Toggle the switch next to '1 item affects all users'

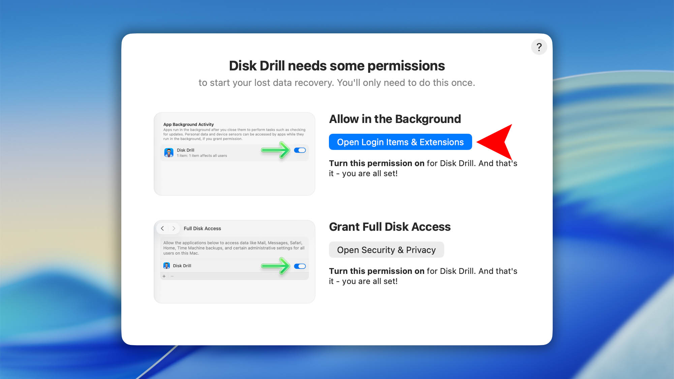(x=300, y=151)
